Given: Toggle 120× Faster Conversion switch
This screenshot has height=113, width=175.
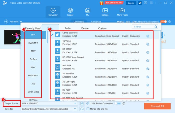Looking at the screenshot, I should tap(118, 104).
